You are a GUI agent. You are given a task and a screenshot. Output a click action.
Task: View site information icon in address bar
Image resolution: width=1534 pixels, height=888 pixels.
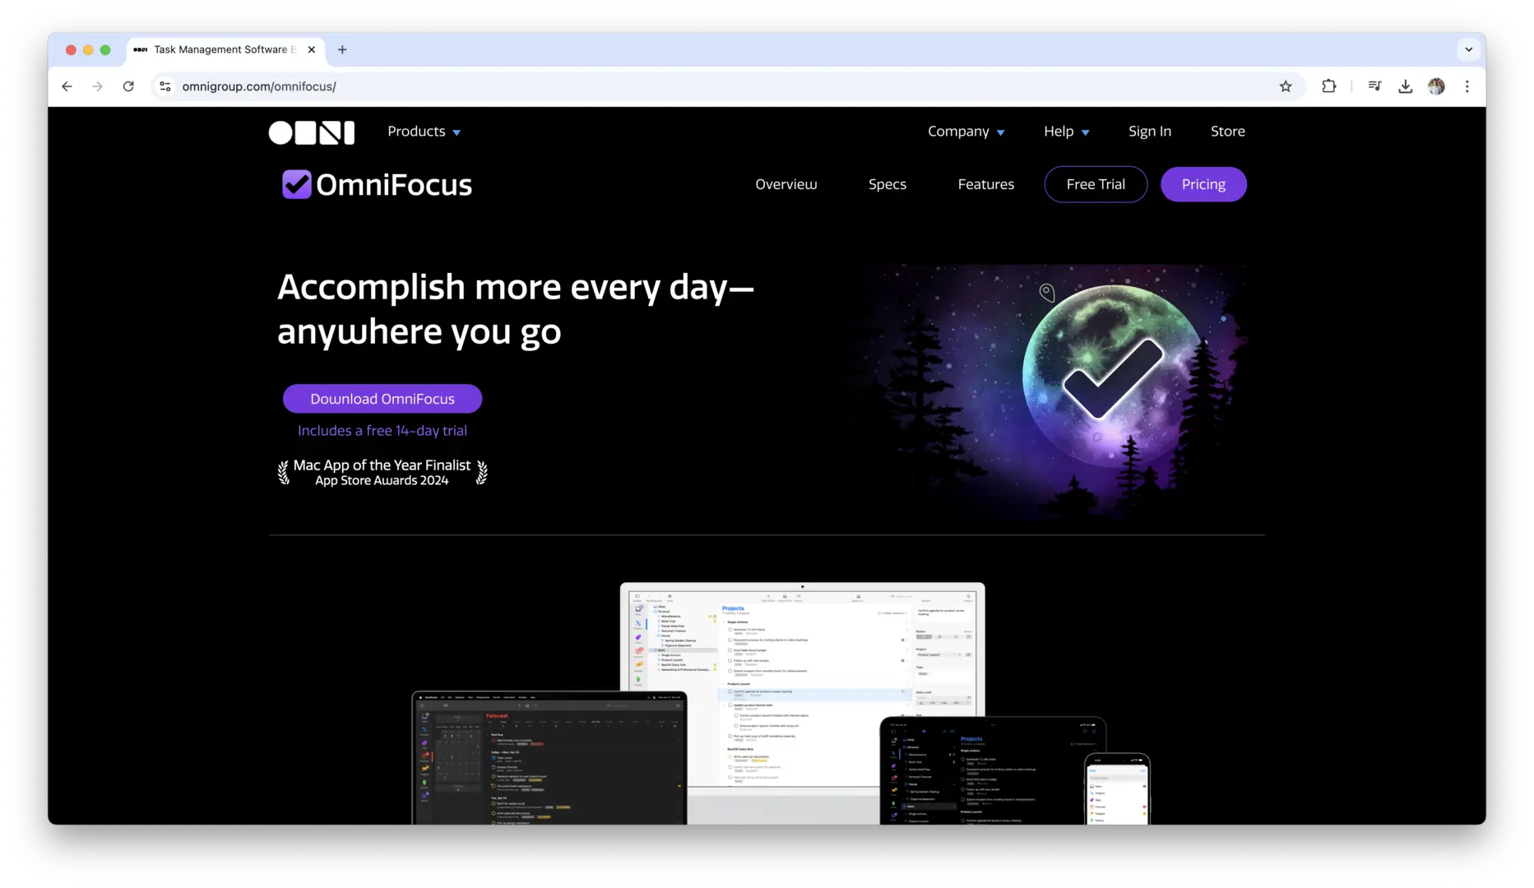point(165,86)
